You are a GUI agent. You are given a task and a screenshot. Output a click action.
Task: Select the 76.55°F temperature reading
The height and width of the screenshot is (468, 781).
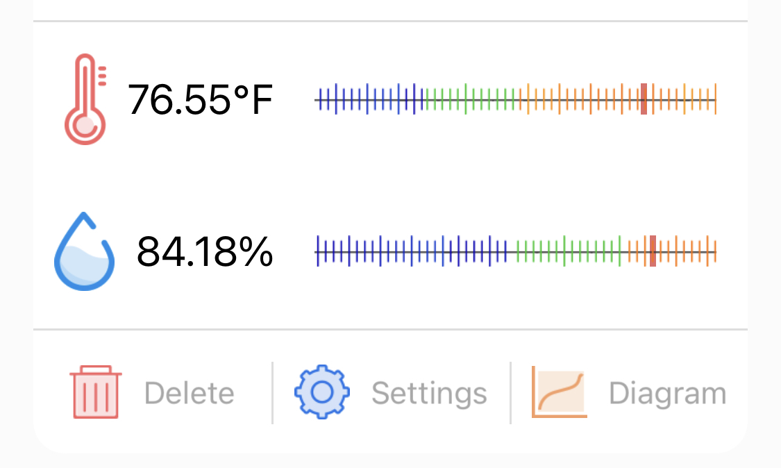coord(201,100)
